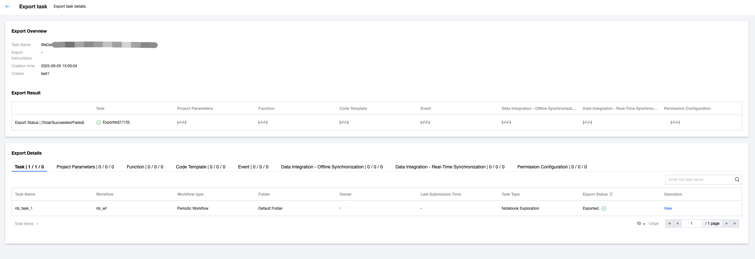
Task: Click the back arrow icon
Action: [x=7, y=6]
